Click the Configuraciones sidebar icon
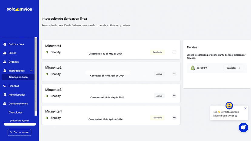 coord(5,103)
